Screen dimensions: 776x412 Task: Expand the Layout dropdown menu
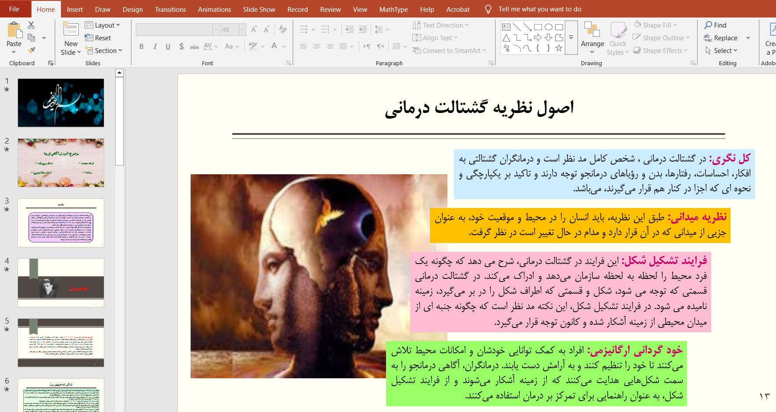(x=103, y=25)
